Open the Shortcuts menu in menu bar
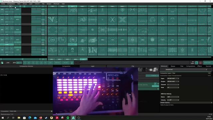The width and height of the screenshot is (213, 120). tap(56, 4)
